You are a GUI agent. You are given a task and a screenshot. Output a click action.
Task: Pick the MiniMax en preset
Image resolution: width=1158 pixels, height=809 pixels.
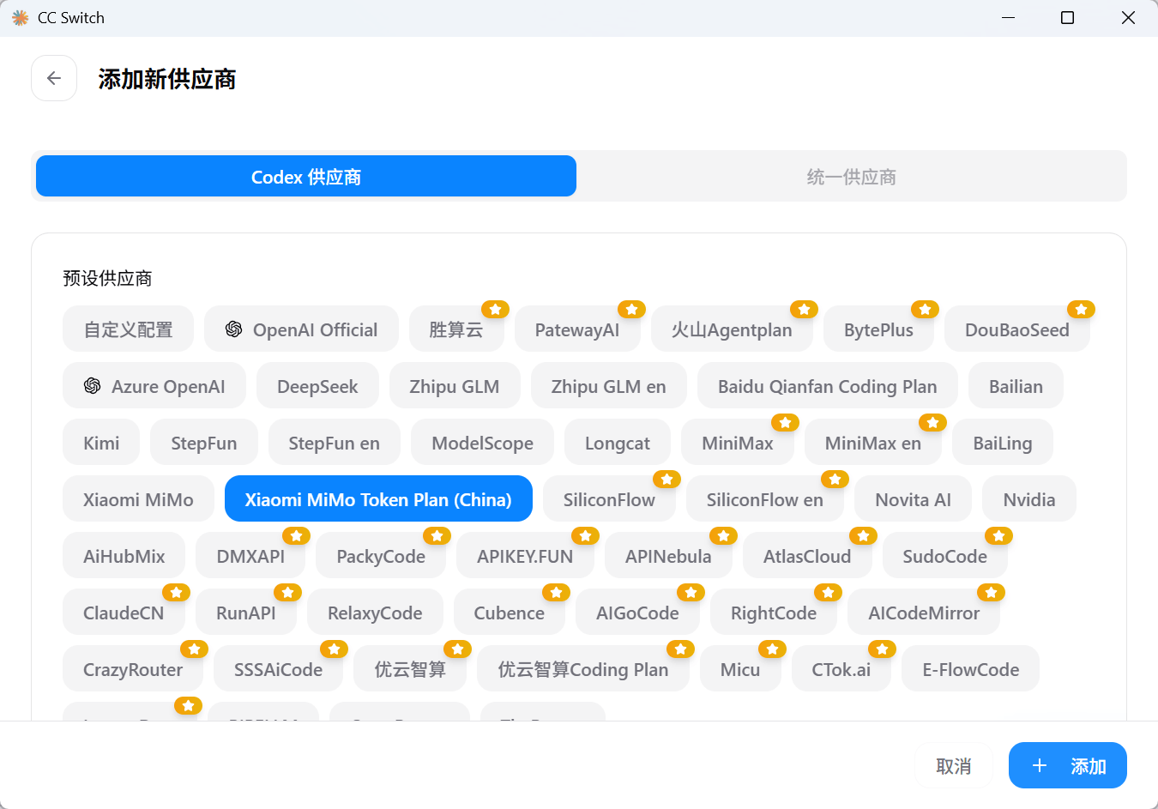pos(873,443)
